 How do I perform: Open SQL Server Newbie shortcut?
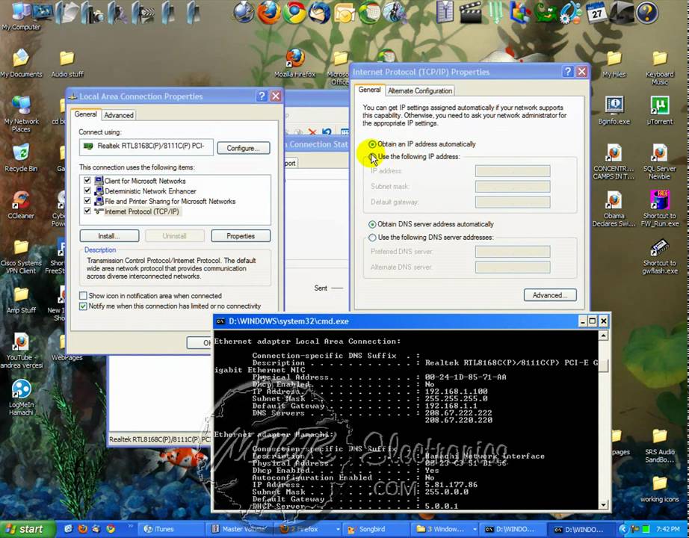(660, 162)
